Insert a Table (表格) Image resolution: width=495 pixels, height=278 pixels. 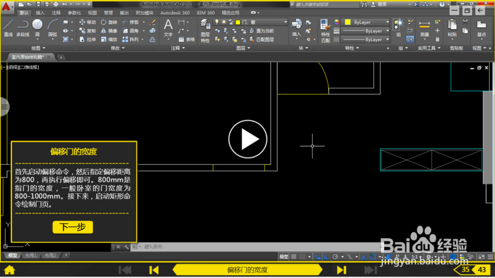(x=187, y=40)
